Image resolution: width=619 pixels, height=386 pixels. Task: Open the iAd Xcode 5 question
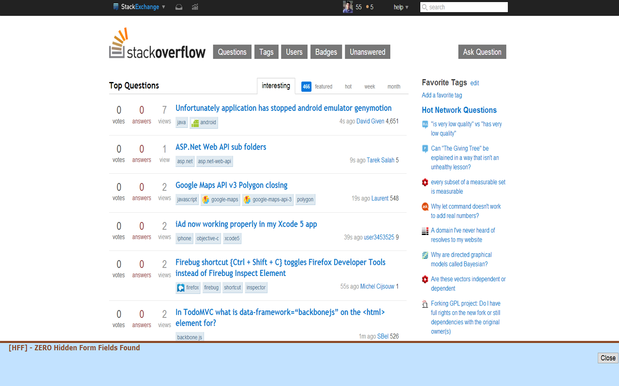[246, 224]
